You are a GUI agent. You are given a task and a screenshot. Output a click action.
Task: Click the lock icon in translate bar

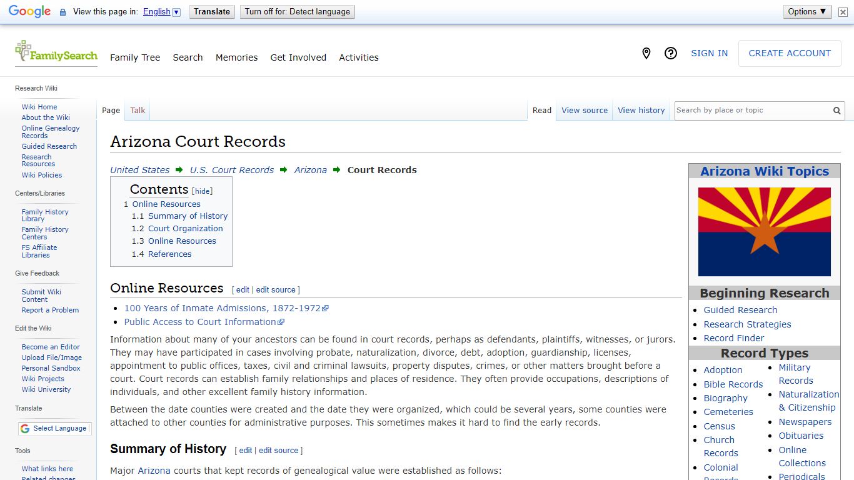63,12
